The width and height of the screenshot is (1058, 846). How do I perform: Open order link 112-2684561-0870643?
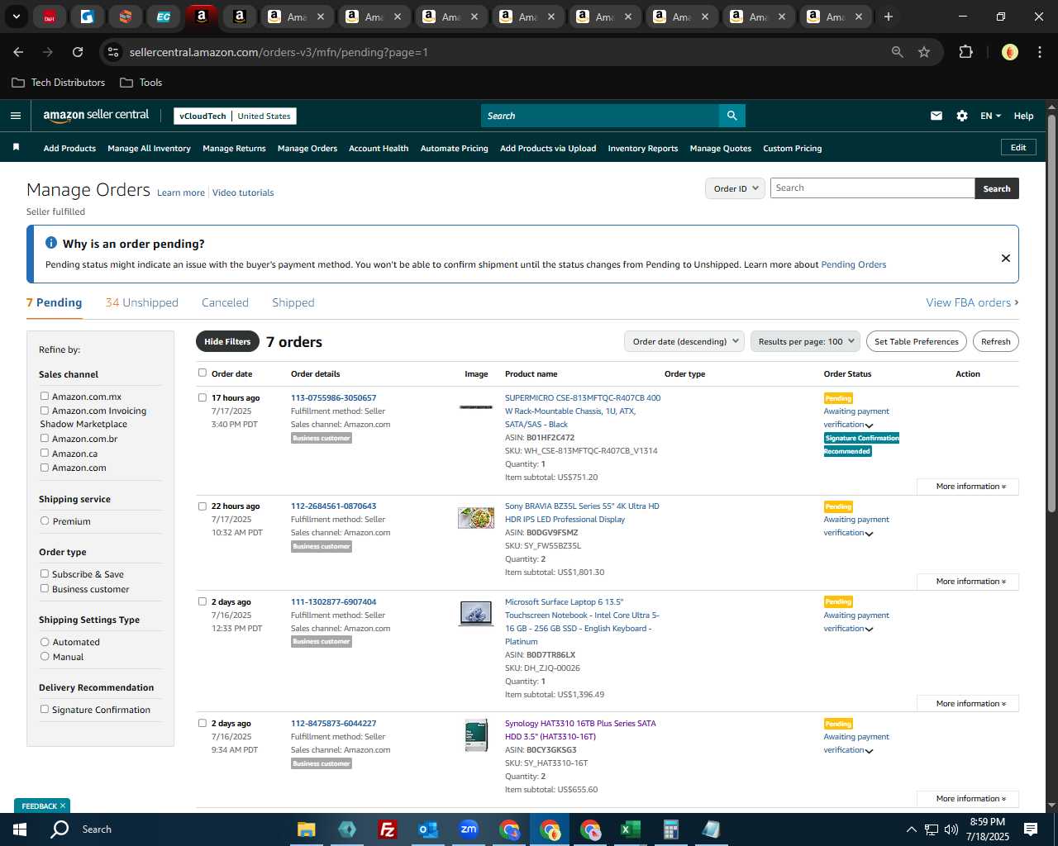pyautogui.click(x=333, y=506)
